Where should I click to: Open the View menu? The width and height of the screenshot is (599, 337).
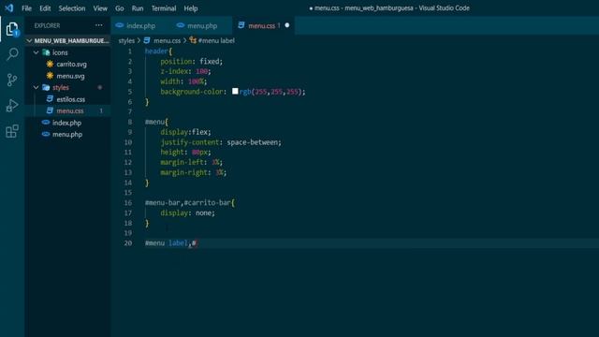pyautogui.click(x=100, y=8)
